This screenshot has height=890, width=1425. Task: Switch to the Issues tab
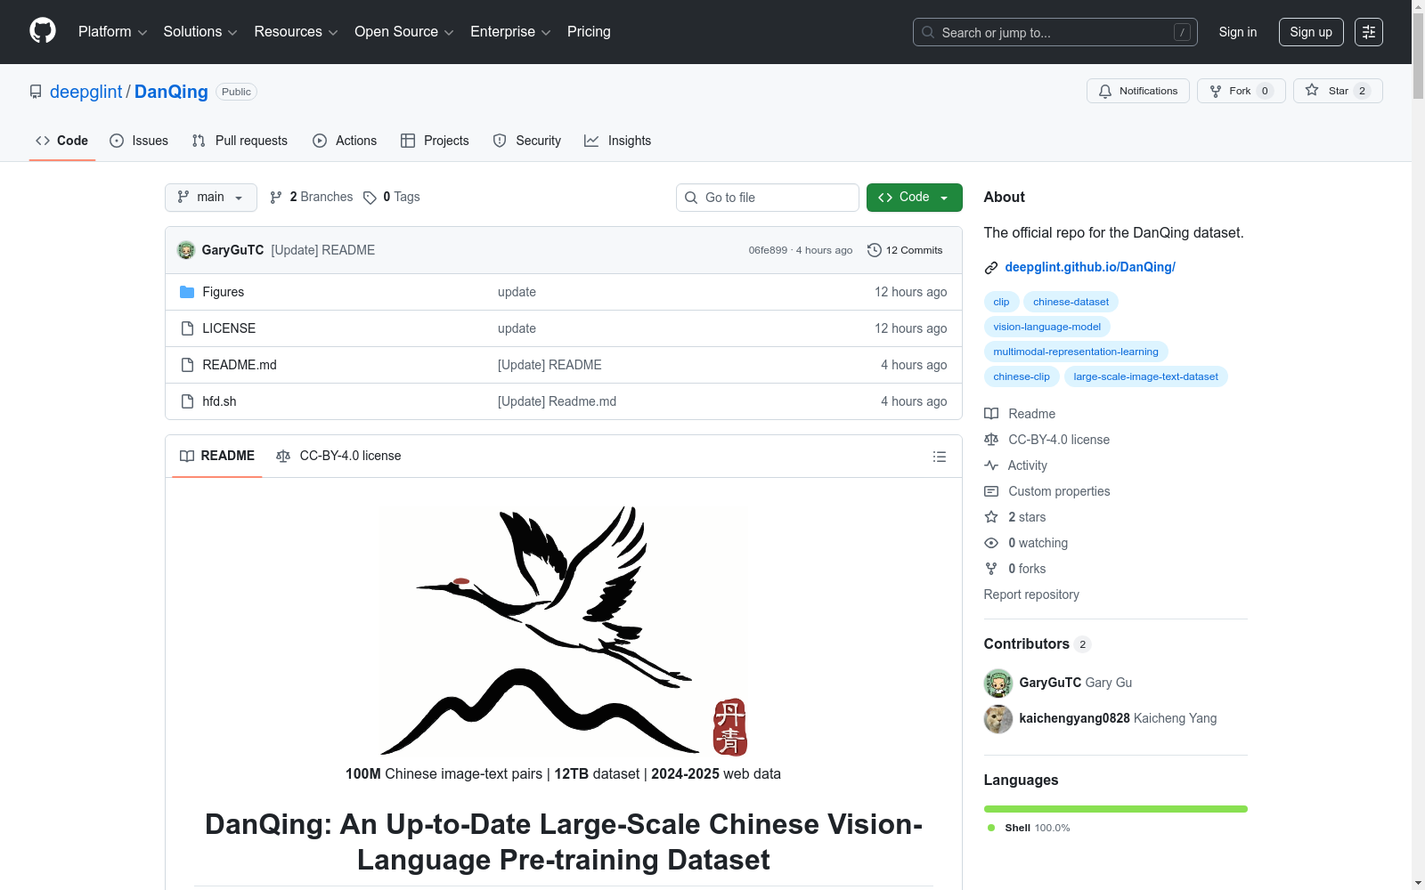point(139,141)
